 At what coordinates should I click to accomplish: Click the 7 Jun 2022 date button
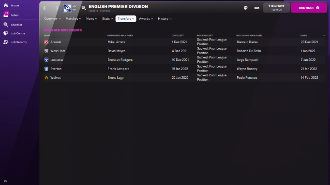(x=276, y=8)
